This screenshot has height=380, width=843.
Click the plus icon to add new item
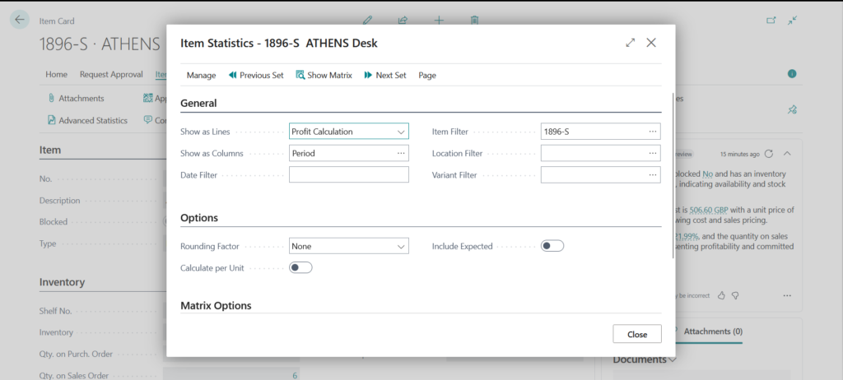click(x=439, y=20)
